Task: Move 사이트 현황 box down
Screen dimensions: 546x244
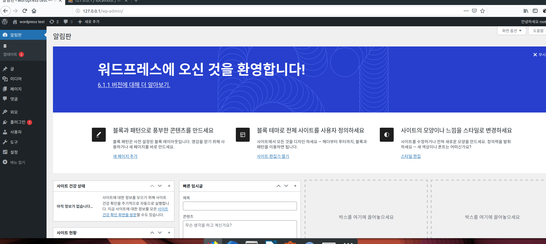Action: tap(160, 233)
